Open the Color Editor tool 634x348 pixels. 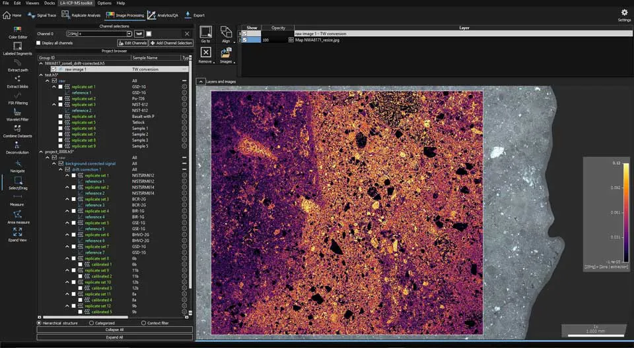point(18,31)
